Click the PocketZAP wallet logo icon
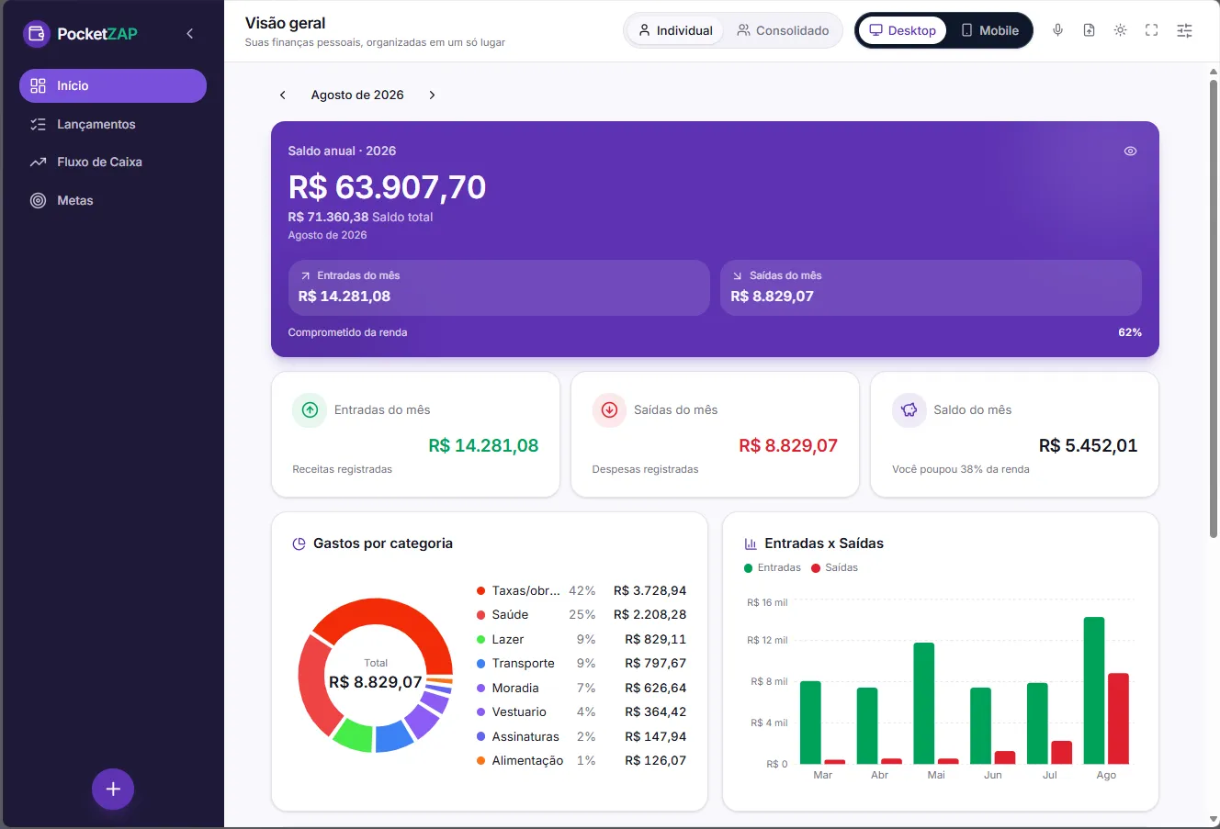 (x=37, y=34)
